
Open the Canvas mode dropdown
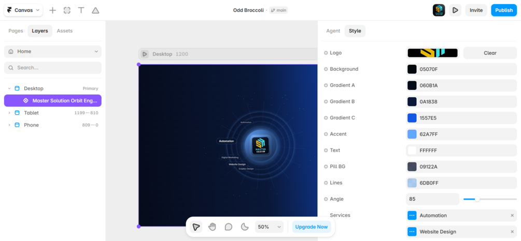click(23, 10)
